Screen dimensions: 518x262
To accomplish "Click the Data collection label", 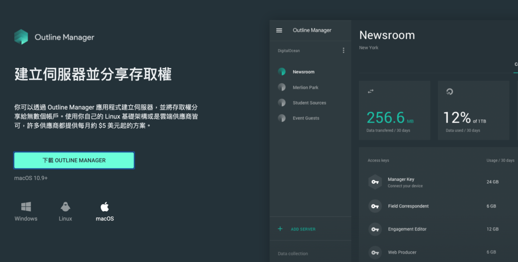I will (x=293, y=253).
